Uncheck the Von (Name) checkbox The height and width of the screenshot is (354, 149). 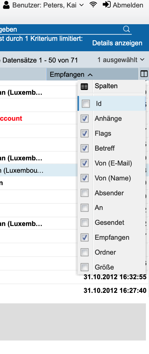(x=84, y=178)
